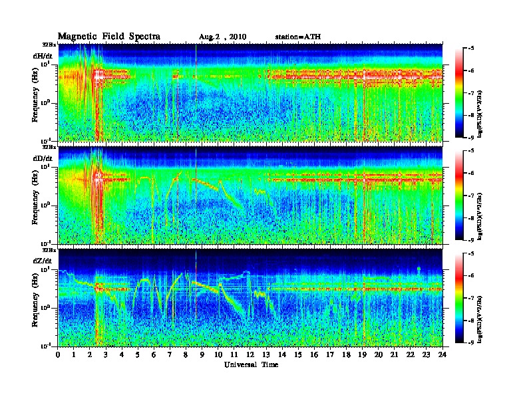The width and height of the screenshot is (527, 407).
Task: Click the -7 tick on dD/dt color bar
Action: (x=470, y=195)
